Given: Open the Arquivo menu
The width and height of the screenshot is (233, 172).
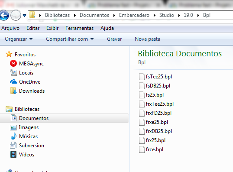Looking at the screenshot, I should tap(10, 28).
